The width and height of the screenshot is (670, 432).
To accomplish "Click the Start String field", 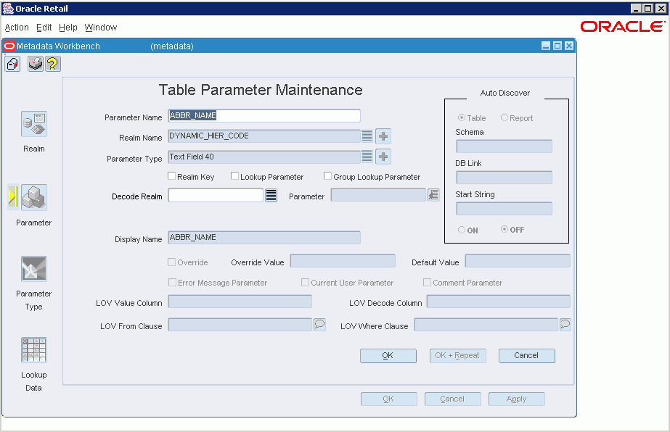I will pos(504,208).
